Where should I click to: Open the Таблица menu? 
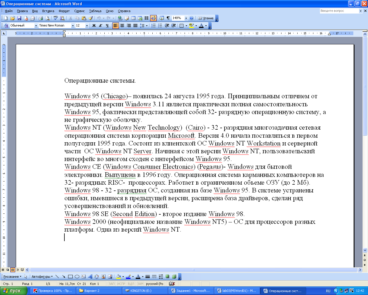pyautogui.click(x=95, y=11)
